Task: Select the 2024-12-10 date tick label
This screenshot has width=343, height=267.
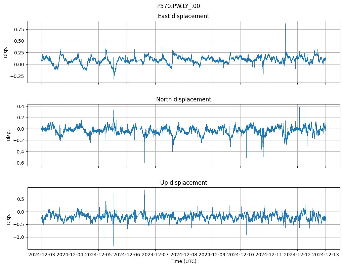Action: (x=241, y=255)
